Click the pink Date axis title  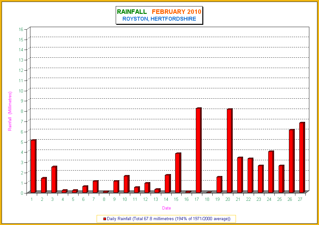(x=166, y=208)
